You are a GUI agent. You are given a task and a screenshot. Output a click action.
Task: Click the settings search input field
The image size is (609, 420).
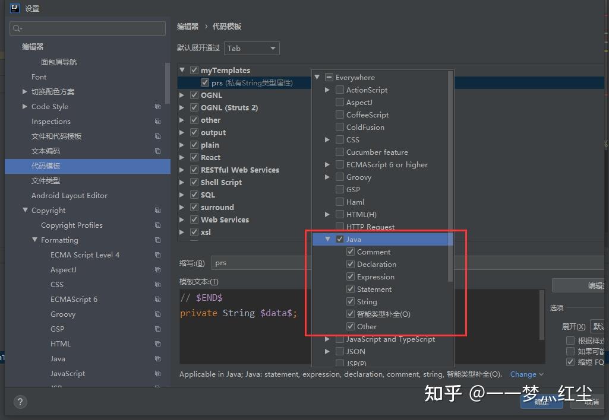coord(87,28)
